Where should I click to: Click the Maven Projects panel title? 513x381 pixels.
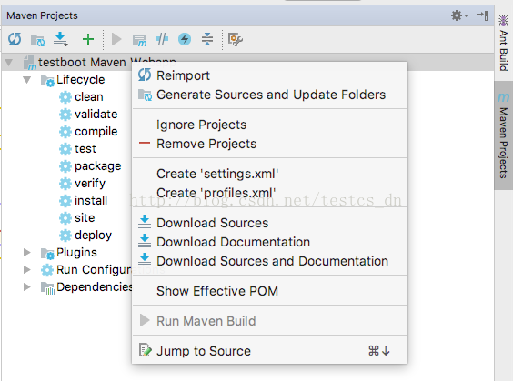point(42,15)
